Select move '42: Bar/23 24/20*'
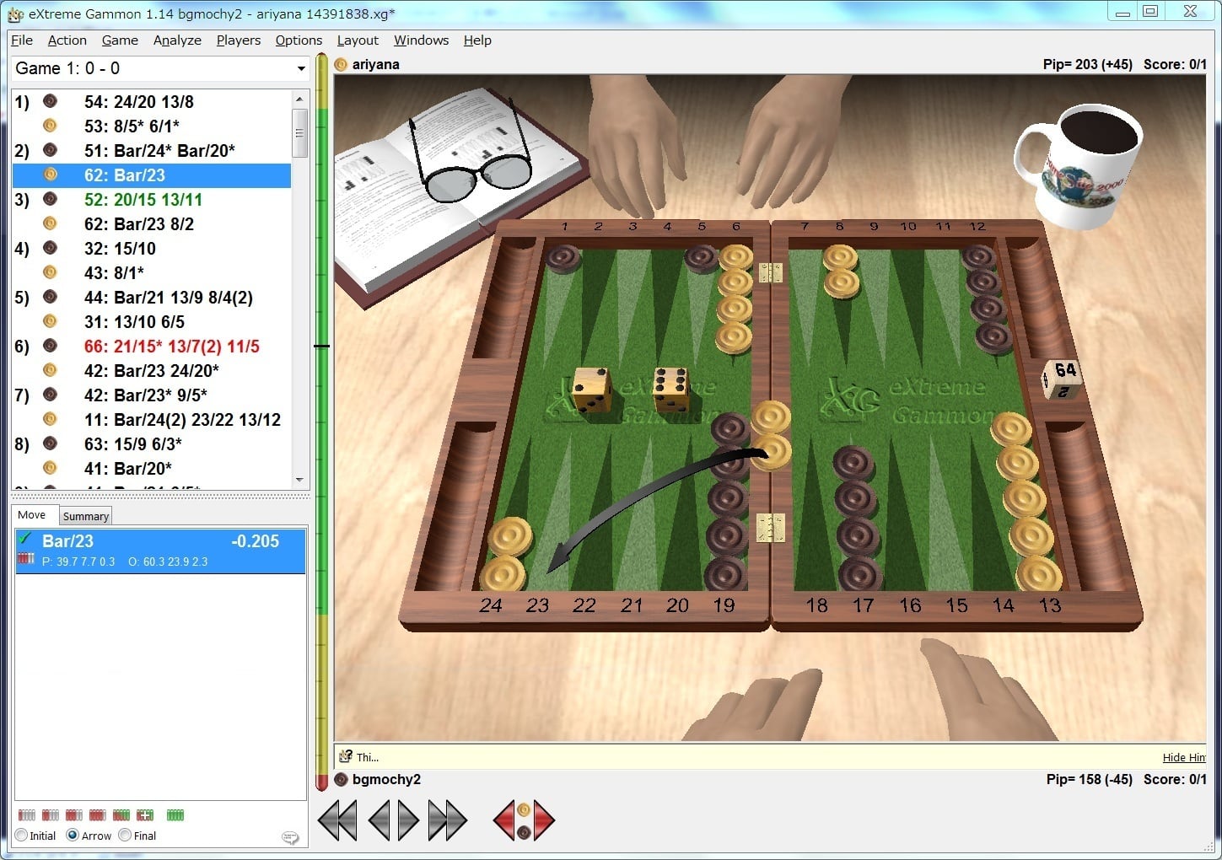1222x860 pixels. [152, 371]
